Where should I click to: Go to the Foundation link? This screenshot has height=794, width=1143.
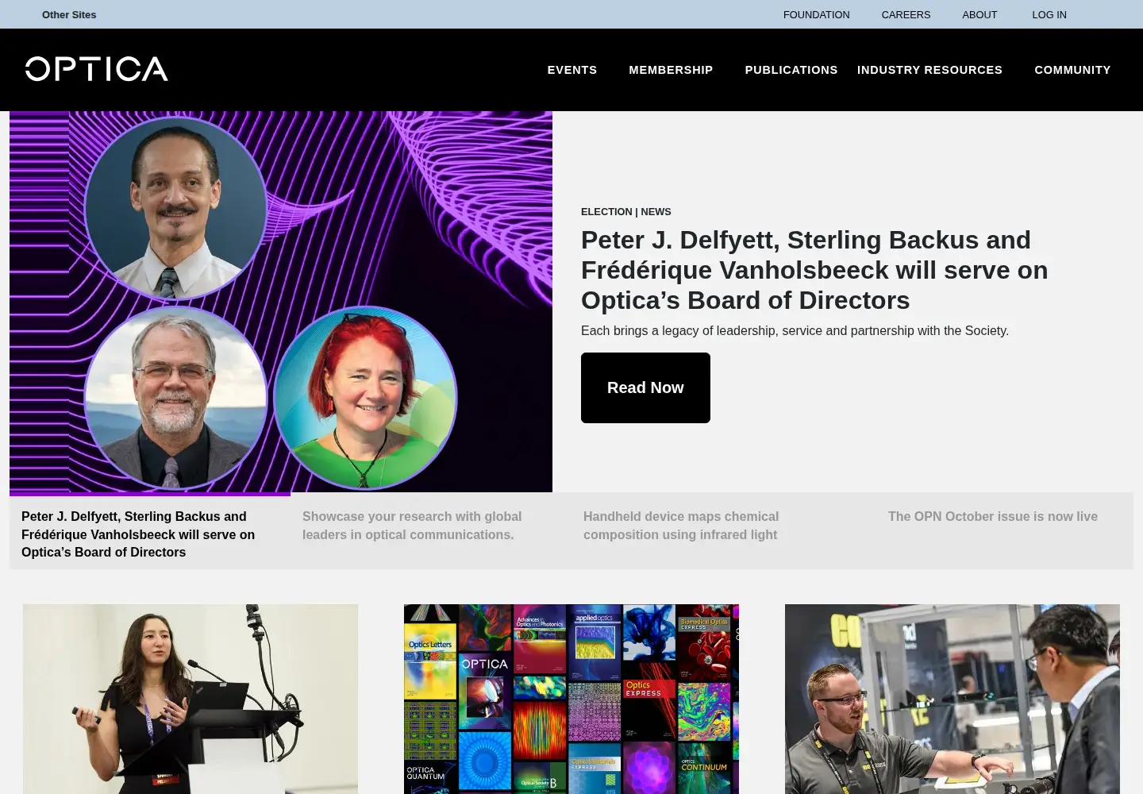[816, 14]
